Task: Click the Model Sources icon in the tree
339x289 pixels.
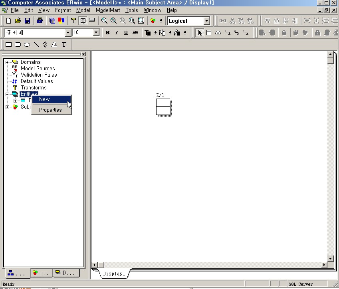Action: coord(15,68)
